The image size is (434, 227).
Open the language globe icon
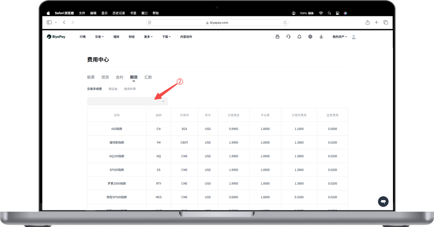point(310,37)
